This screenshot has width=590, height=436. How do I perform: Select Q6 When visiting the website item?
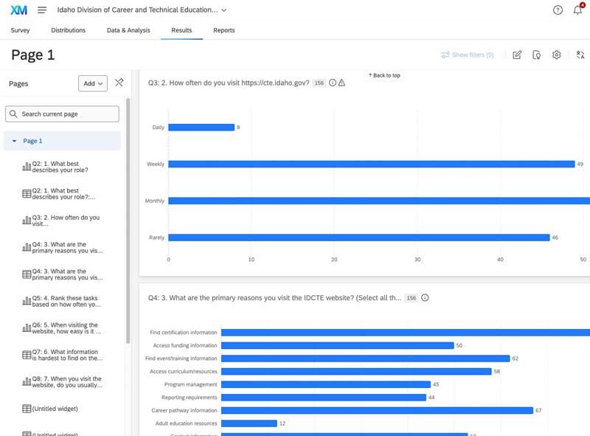(62, 328)
